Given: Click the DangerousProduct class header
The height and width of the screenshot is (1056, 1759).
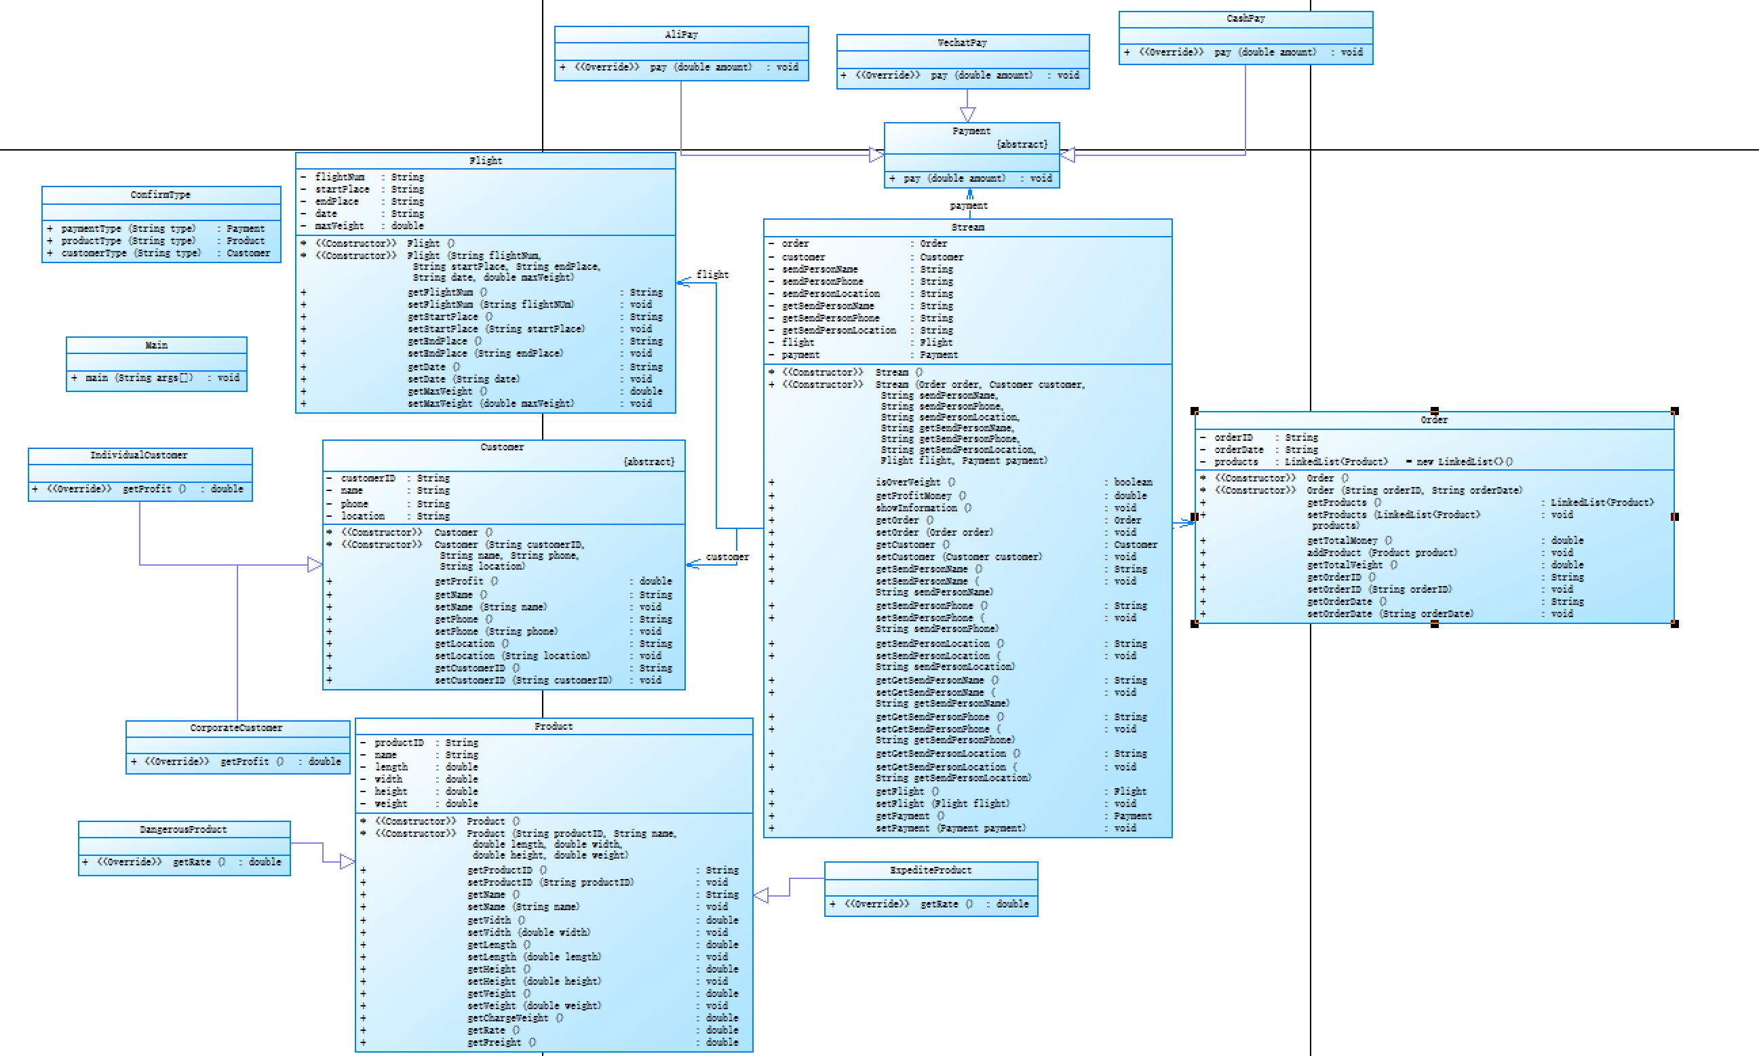Looking at the screenshot, I should [x=183, y=829].
